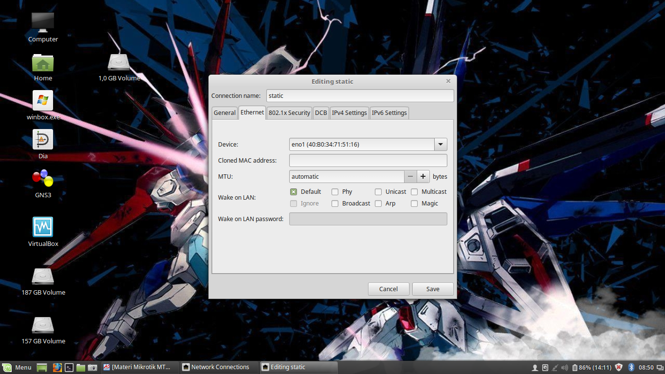Click the show desktop icon in the panel
Viewport: 665px width, 374px height.
[x=42, y=367]
